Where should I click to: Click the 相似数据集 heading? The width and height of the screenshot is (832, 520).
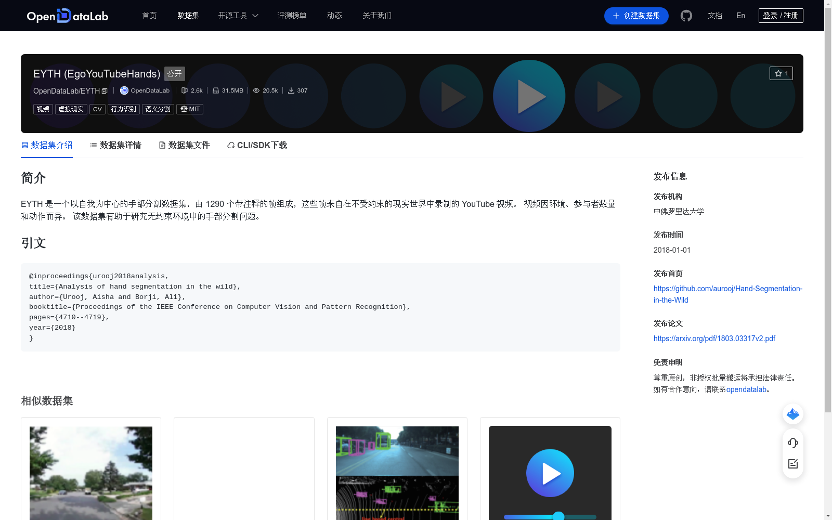47,401
